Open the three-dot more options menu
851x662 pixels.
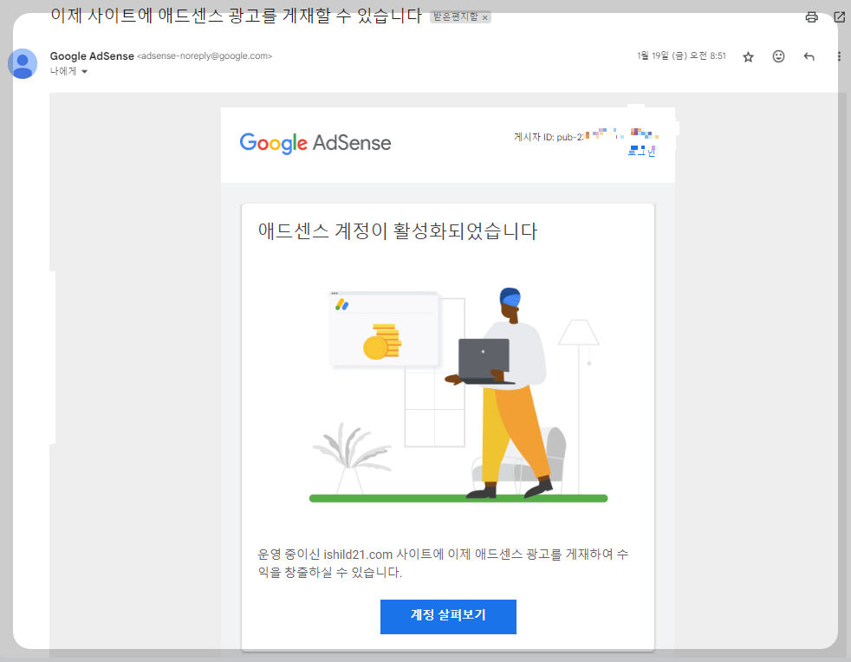(x=839, y=56)
